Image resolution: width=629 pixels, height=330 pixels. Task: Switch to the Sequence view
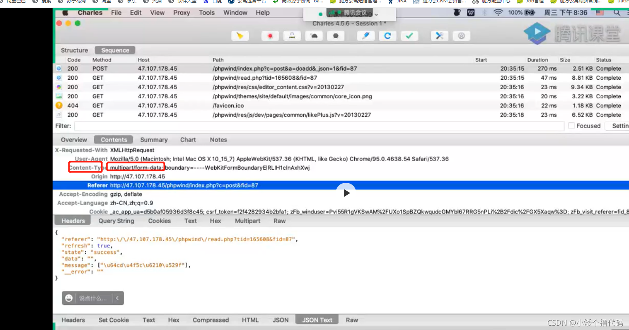coord(115,50)
